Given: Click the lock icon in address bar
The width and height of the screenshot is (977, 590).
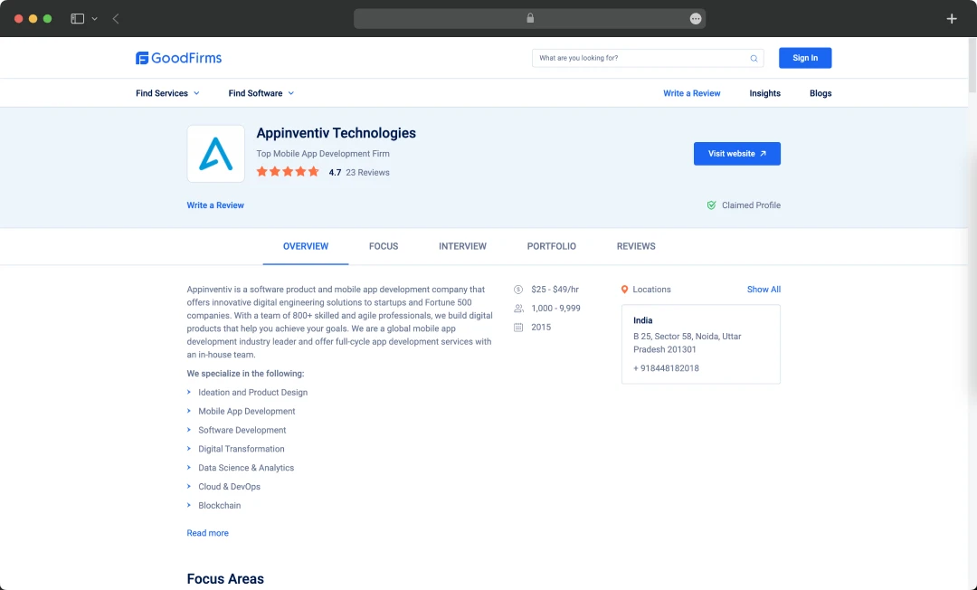Looking at the screenshot, I should pyautogui.click(x=530, y=18).
